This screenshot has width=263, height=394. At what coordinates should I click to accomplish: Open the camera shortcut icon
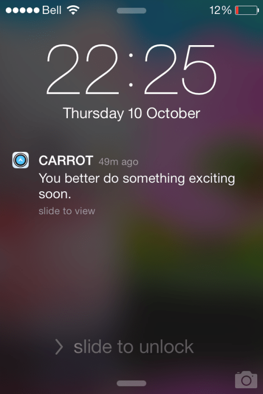[x=246, y=380]
